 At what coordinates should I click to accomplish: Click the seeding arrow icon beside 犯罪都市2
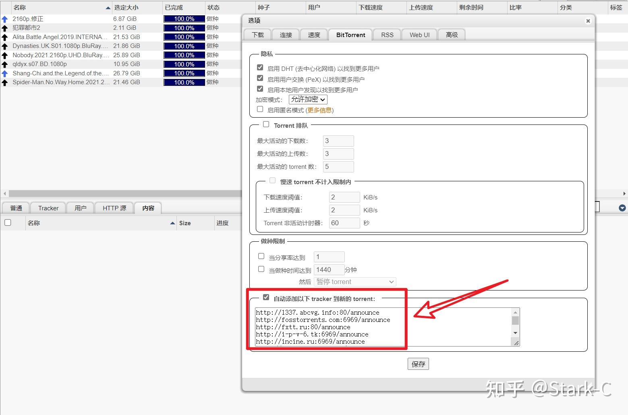pyautogui.click(x=4, y=28)
